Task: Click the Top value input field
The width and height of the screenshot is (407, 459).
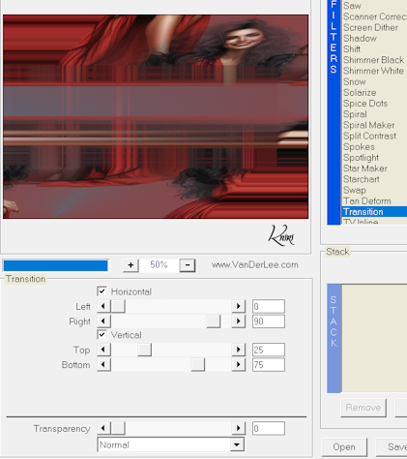Action: pyautogui.click(x=269, y=350)
